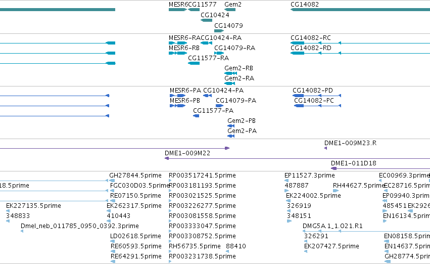Select EST RP003333047.5prime
Viewport: 430px width, 264px height.
[x=203, y=226]
